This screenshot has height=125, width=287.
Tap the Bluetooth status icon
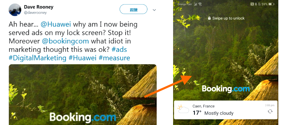pos(256,4)
